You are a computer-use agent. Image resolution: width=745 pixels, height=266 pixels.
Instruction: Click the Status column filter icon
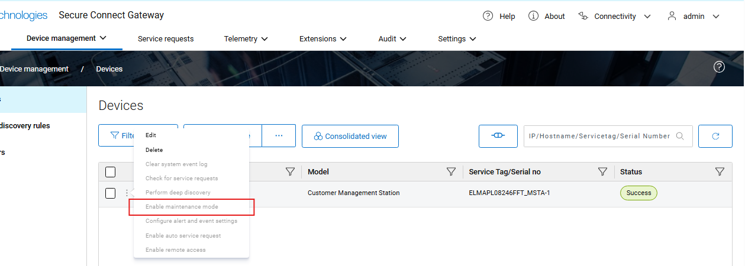[x=720, y=172]
